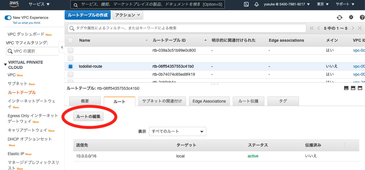Open the サービス services dropdown
Screen dimensions: 365x170
tap(39, 4)
